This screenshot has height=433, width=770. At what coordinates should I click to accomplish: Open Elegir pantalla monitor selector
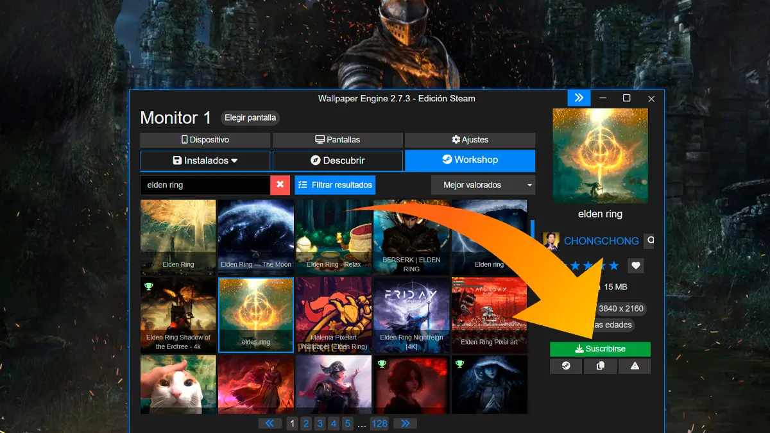[x=250, y=118]
